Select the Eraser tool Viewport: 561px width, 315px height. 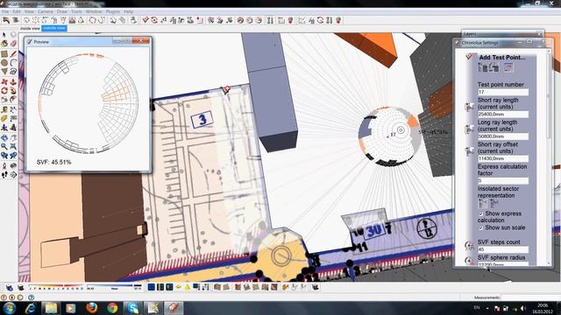coord(13,44)
